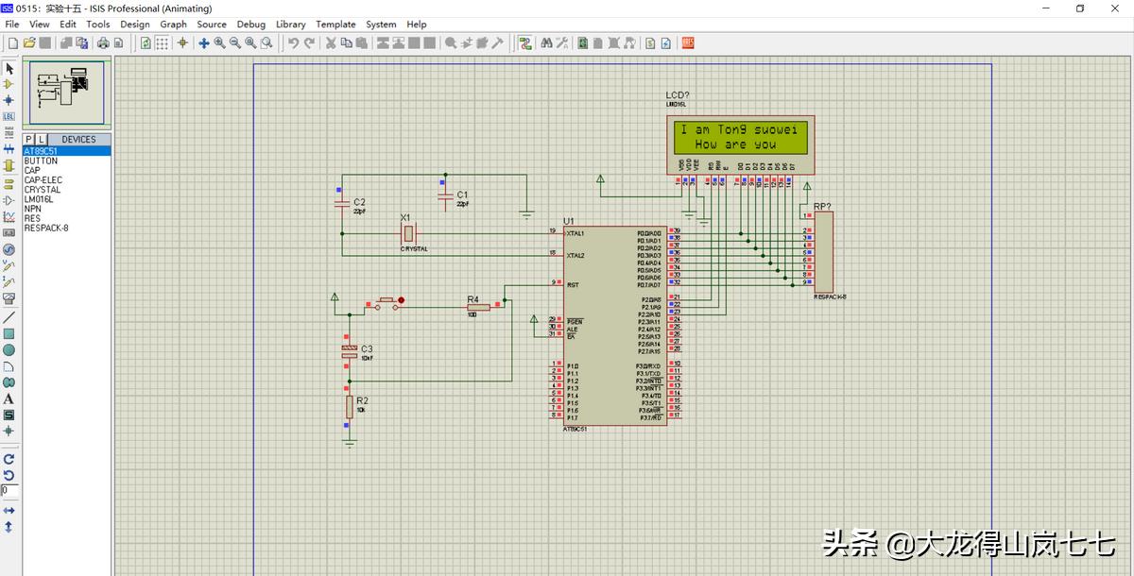
Task: Click the P pick devices button
Action: (29, 139)
